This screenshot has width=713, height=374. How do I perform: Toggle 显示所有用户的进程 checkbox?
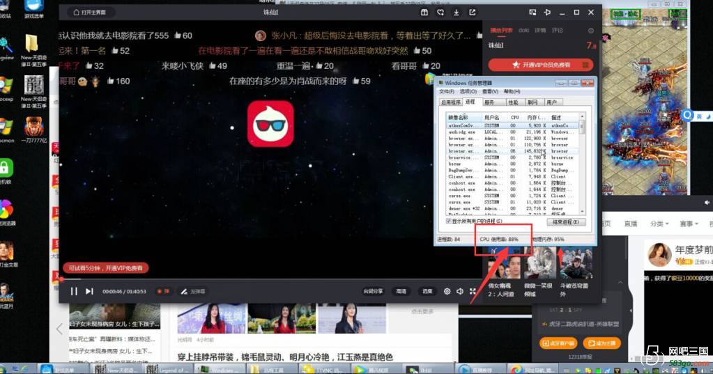449,221
